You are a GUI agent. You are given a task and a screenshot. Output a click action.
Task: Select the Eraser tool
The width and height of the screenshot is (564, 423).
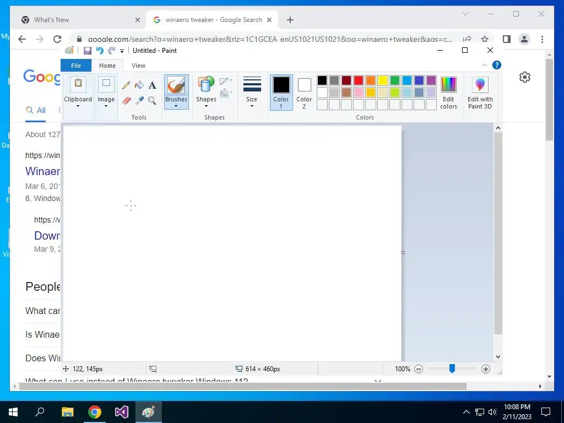pos(126,100)
